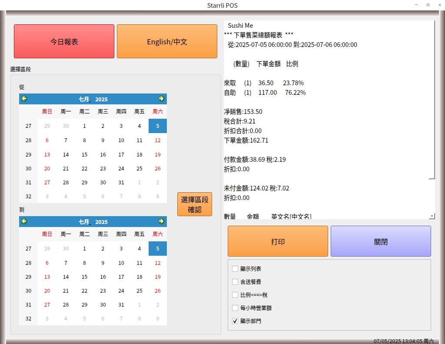Click report scrollbar down arrow
Image resolution: width=445 pixels, height=344 pixels.
point(432,216)
